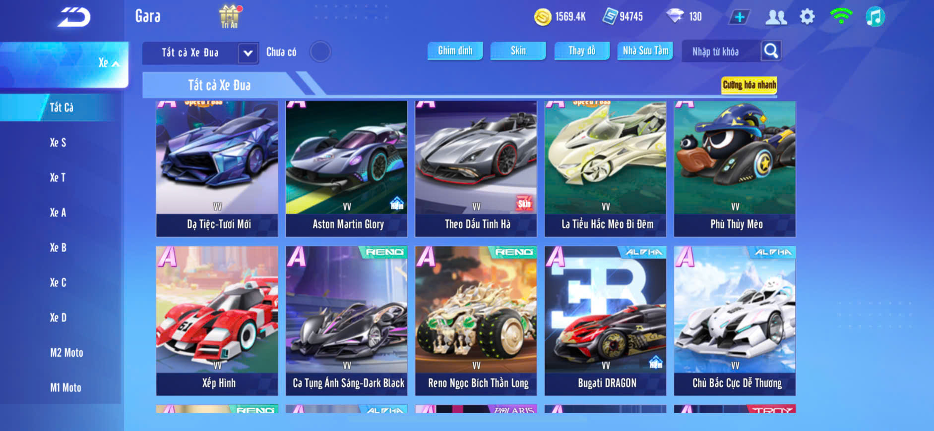Tap the back logo icon at top left
The width and height of the screenshot is (934, 431).
coord(74,17)
